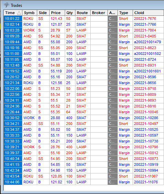
Task: Click Cloid a20221001479
Action: (147, 42)
